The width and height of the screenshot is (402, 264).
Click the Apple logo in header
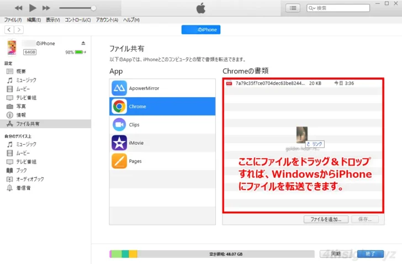pyautogui.click(x=201, y=8)
